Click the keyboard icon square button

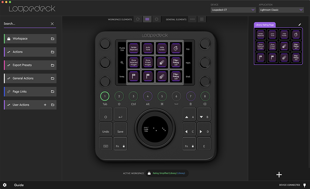(106, 144)
